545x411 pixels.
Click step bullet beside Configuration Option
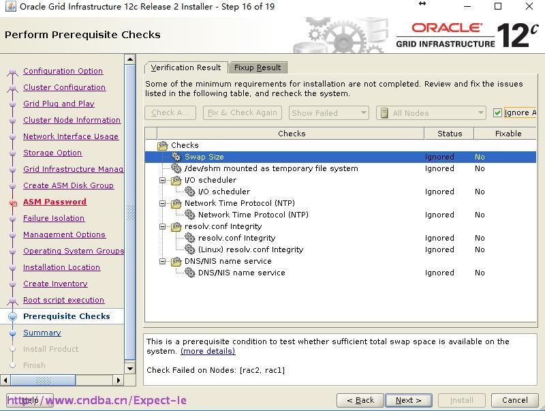[x=12, y=72]
